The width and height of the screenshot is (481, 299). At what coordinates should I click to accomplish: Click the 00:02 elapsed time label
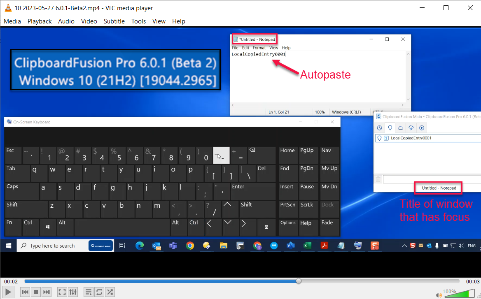[11, 281]
